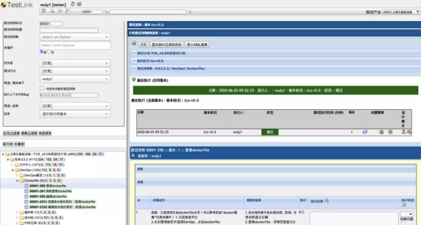
Task: Click the document icon of test case 00001-291
Action: (26, 191)
